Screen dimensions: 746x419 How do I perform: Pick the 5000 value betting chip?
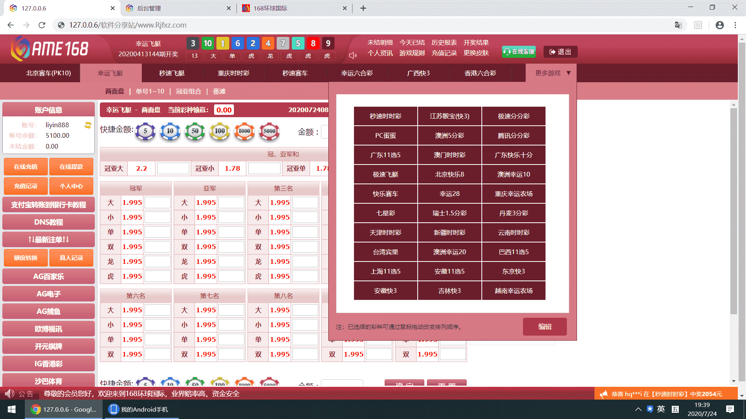(269, 131)
